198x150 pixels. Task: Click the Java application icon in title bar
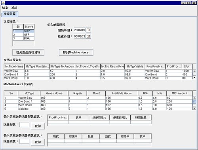pos(3,3)
